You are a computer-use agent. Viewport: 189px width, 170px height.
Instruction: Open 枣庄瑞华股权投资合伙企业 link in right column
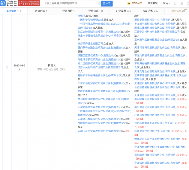tap(155, 24)
